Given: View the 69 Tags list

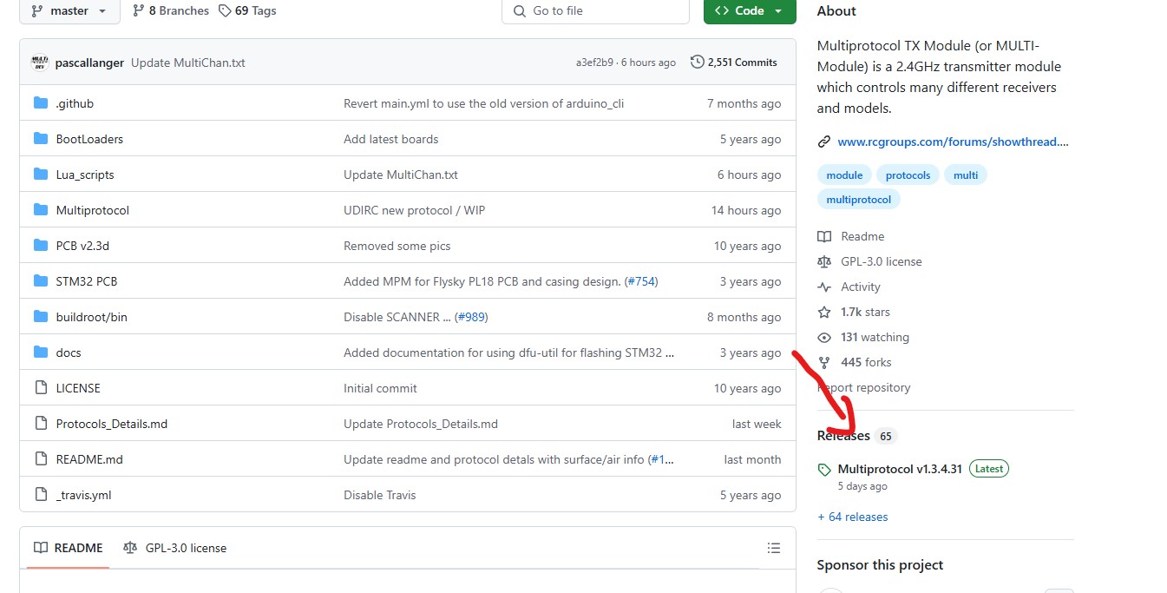Looking at the screenshot, I should 247,10.
